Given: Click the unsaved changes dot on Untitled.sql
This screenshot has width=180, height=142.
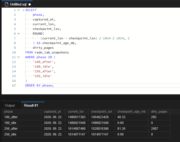Looking at the screenshot, I should (30, 4).
